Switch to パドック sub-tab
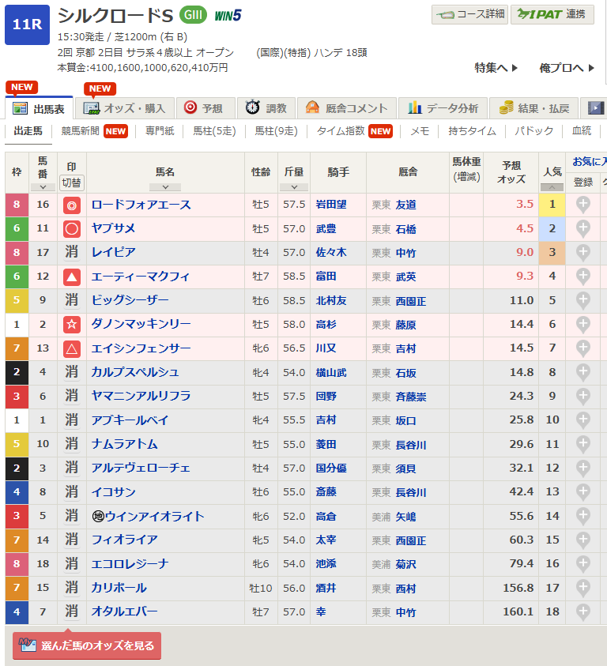This screenshot has height=666, width=607. click(533, 131)
